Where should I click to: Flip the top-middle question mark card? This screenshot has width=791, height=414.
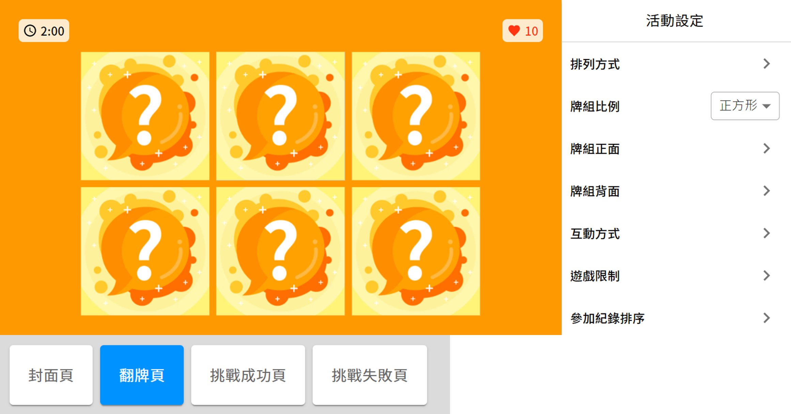[x=280, y=116]
